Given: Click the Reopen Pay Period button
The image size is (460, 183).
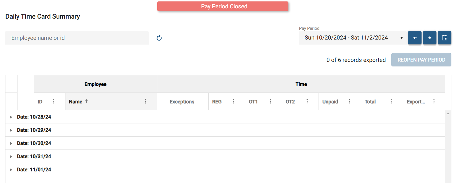Looking at the screenshot, I should (421, 60).
